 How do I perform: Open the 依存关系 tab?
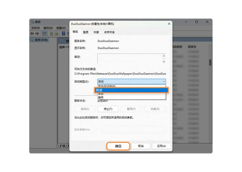click(109, 32)
